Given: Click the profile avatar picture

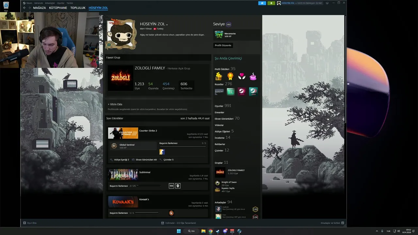Looking at the screenshot, I should (121, 34).
